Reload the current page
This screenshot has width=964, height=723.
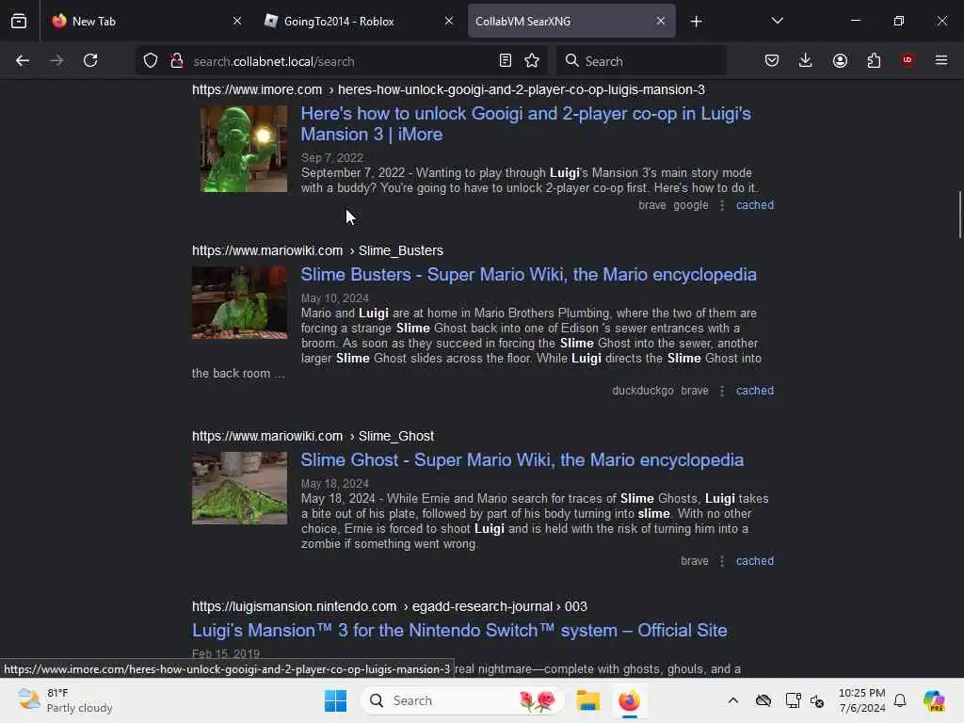tap(90, 60)
